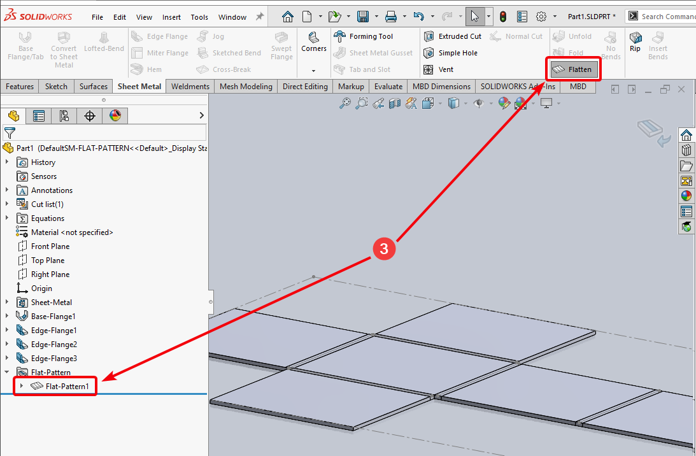Image resolution: width=696 pixels, height=456 pixels.
Task: Open the Undo dropdown arrow
Action: pyautogui.click(x=432, y=17)
